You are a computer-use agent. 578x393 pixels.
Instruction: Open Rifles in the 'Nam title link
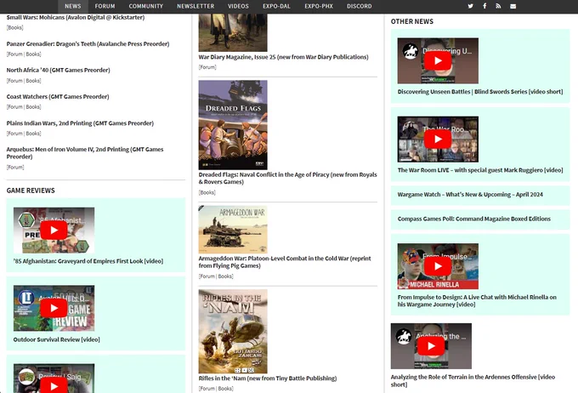[x=268, y=379]
